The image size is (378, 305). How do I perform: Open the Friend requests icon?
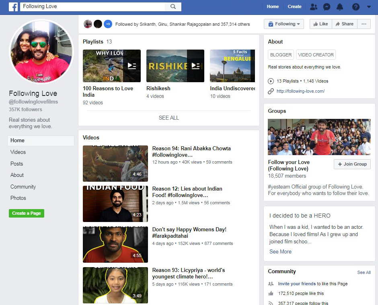[313, 7]
